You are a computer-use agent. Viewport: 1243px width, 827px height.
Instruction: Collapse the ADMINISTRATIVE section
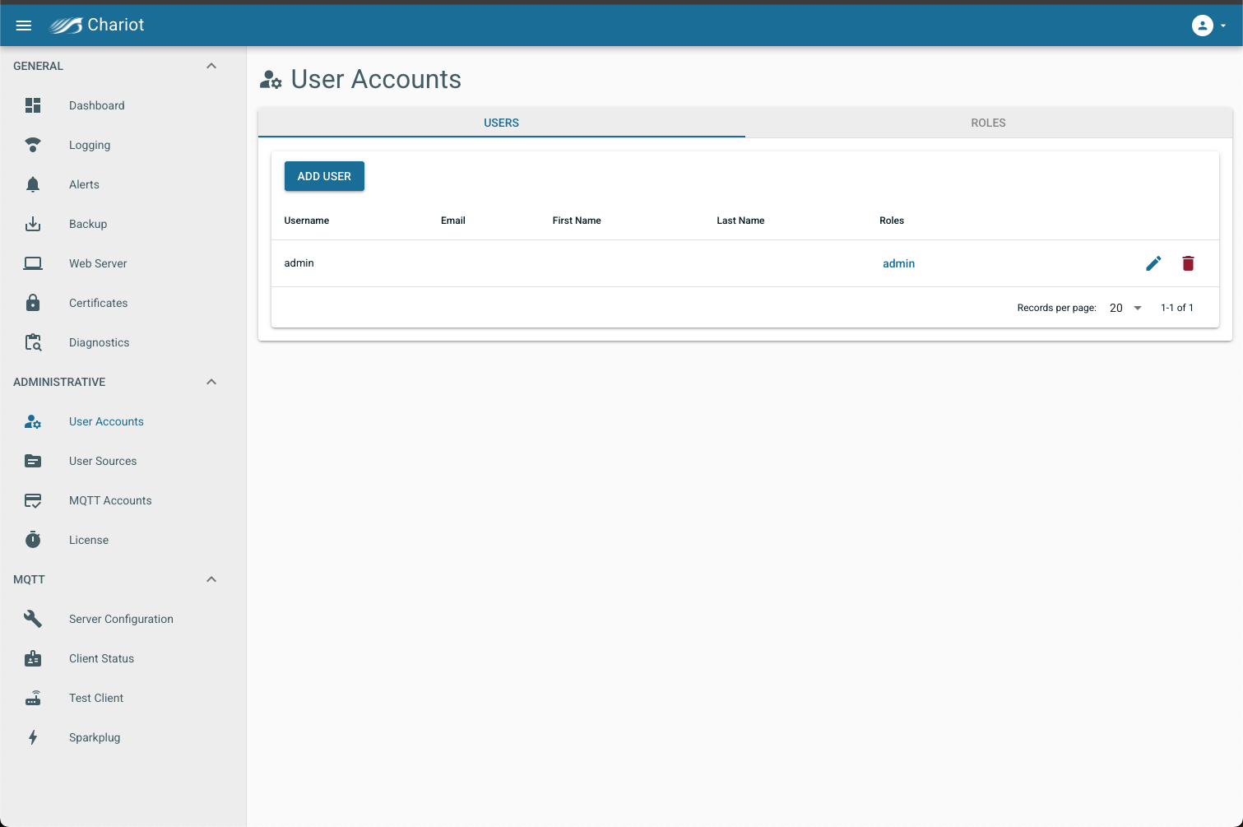(211, 382)
